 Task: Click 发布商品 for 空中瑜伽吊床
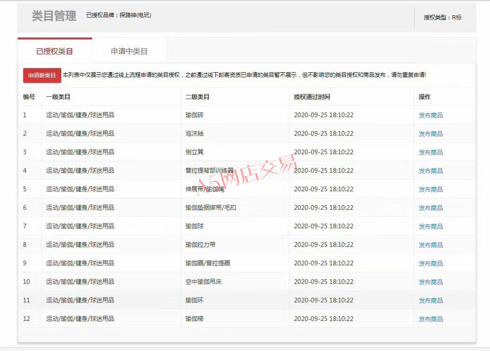click(x=430, y=282)
